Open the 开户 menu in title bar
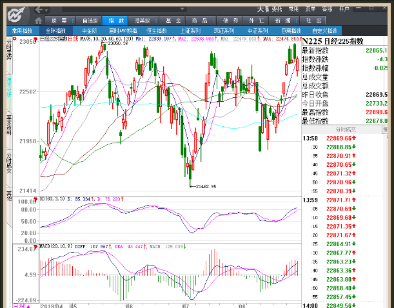 tap(344, 9)
